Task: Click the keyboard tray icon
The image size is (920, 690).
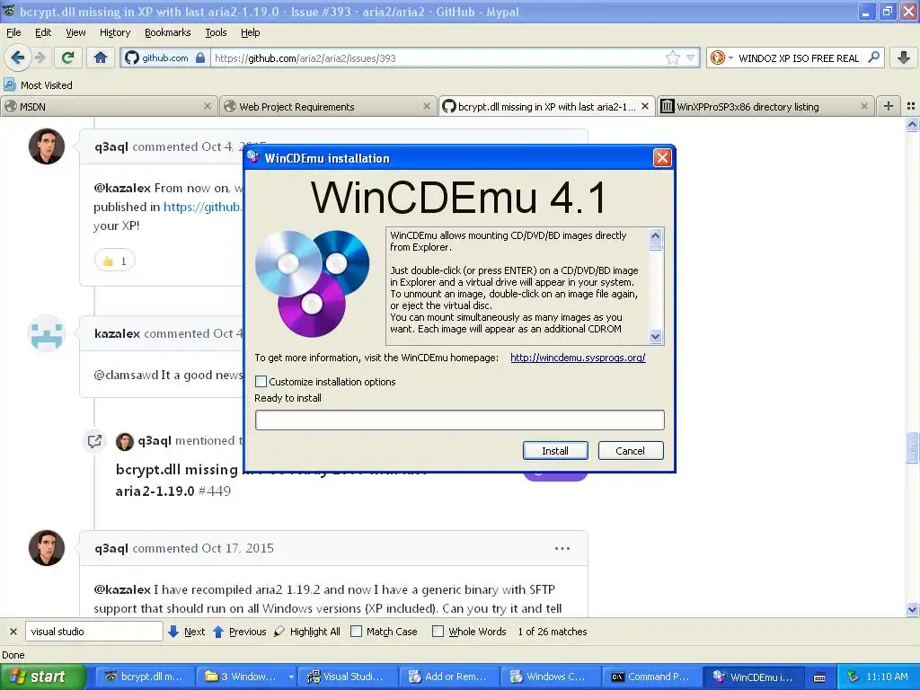Action: (819, 677)
